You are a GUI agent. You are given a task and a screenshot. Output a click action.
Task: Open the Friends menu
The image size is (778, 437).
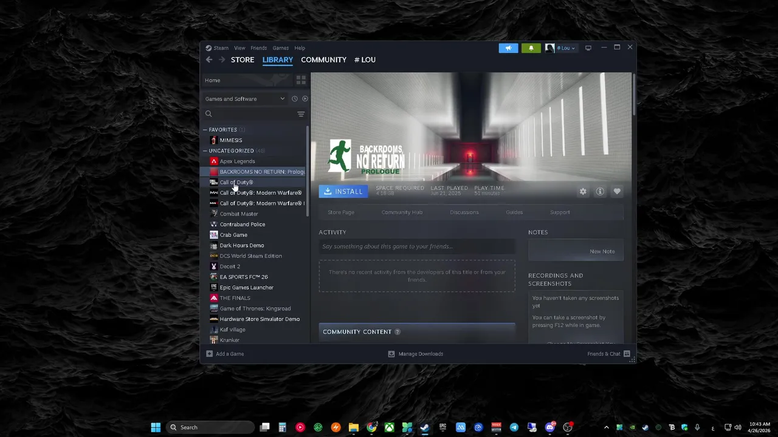pos(258,48)
